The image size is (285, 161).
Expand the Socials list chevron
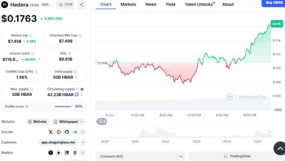[x=83, y=132]
